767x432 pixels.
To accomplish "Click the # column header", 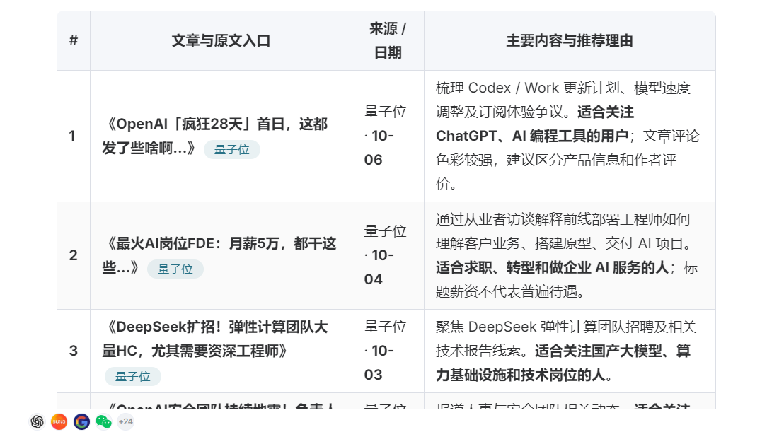I will 74,40.
